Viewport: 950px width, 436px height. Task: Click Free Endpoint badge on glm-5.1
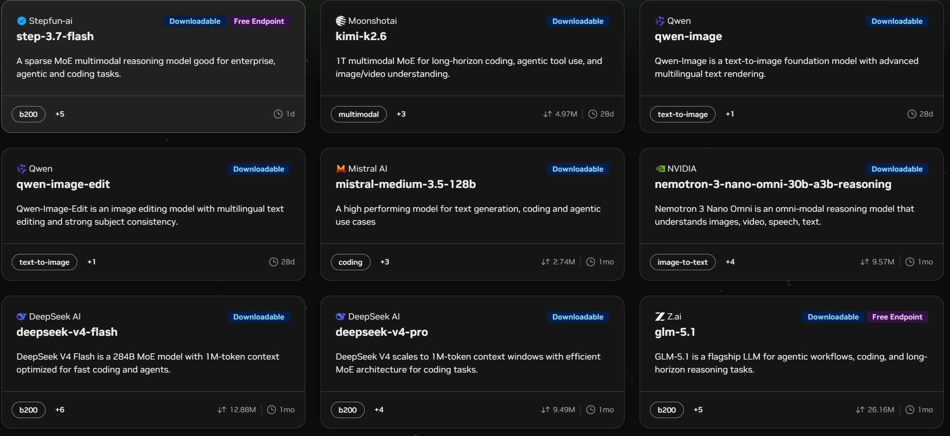897,317
